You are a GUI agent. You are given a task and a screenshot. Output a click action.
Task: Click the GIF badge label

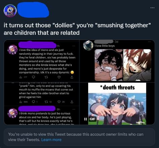(93, 119)
